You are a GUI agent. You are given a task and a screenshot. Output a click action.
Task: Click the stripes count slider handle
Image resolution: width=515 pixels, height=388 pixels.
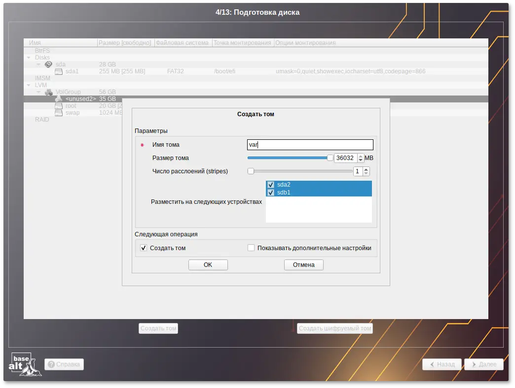[251, 171]
